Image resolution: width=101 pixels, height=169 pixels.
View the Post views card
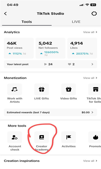[x=19, y=48]
